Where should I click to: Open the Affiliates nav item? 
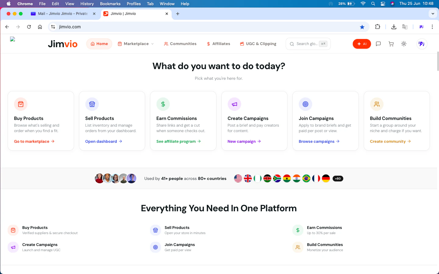(218, 44)
